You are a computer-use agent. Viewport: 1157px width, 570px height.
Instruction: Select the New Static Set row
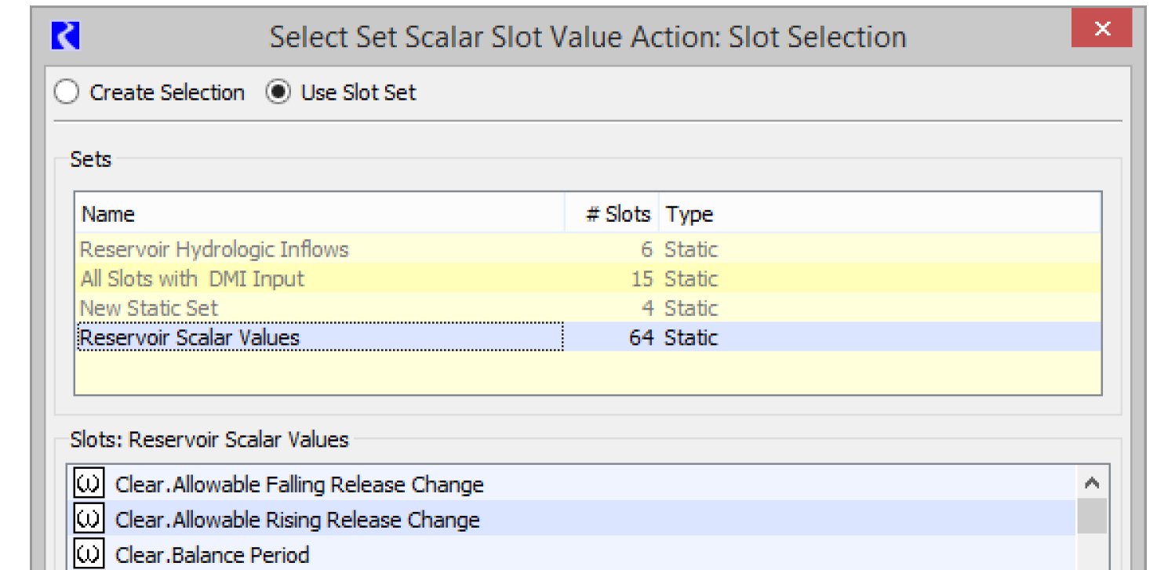(x=149, y=308)
